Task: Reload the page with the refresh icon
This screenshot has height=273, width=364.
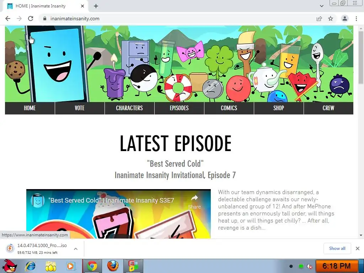Action: pos(31,18)
